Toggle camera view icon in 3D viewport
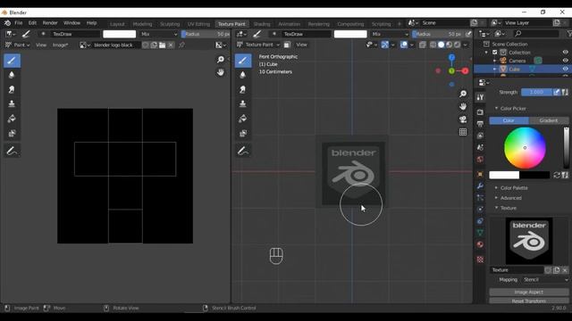The width and height of the screenshot is (572, 321). 463,119
